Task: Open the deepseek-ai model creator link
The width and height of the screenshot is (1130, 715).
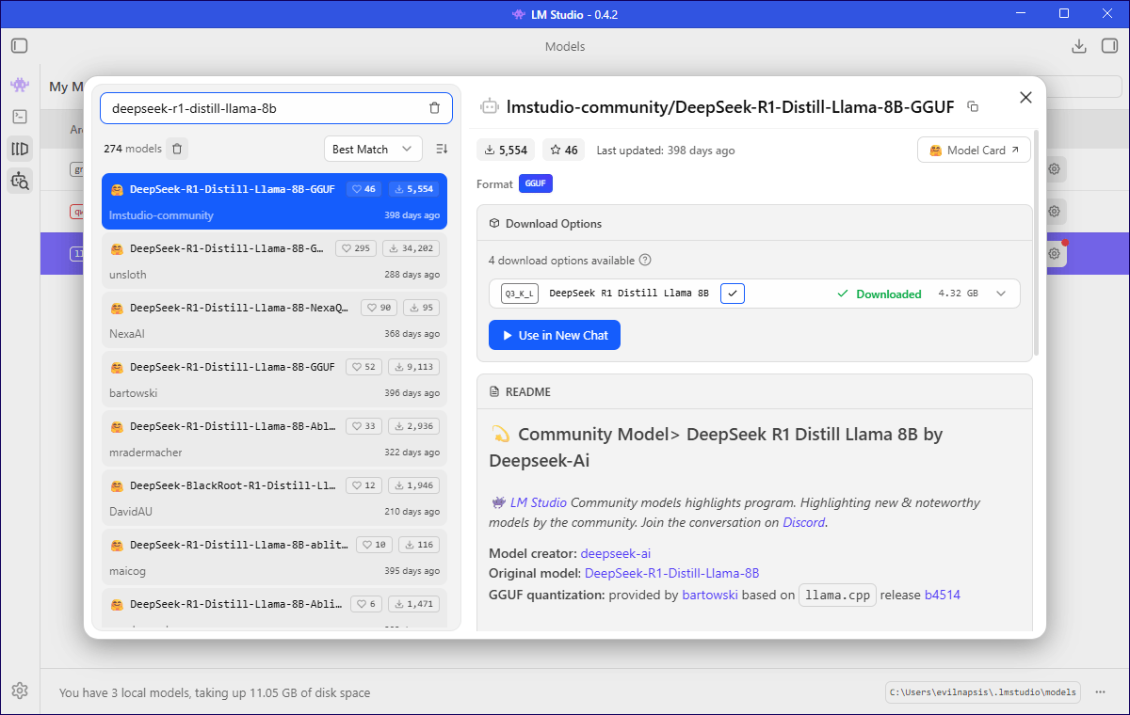Action: tap(615, 553)
